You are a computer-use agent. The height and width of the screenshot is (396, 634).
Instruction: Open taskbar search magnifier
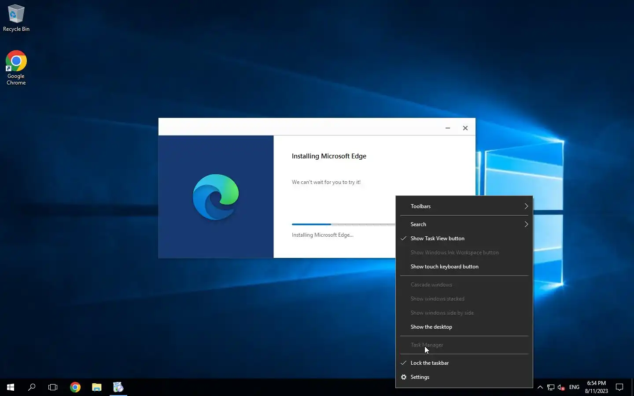pos(32,387)
